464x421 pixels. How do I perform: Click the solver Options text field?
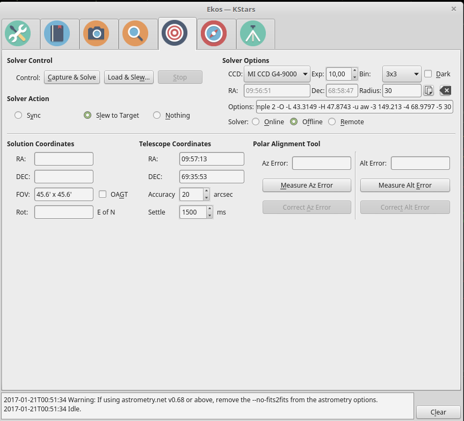[354, 106]
